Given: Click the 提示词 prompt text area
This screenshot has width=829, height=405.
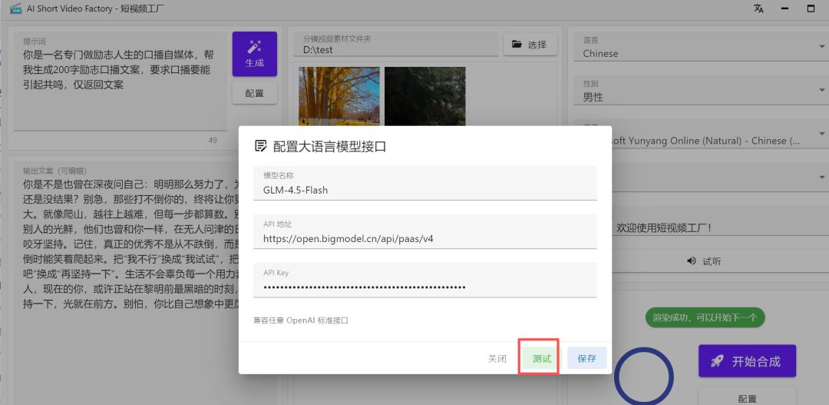Looking at the screenshot, I should (x=120, y=81).
